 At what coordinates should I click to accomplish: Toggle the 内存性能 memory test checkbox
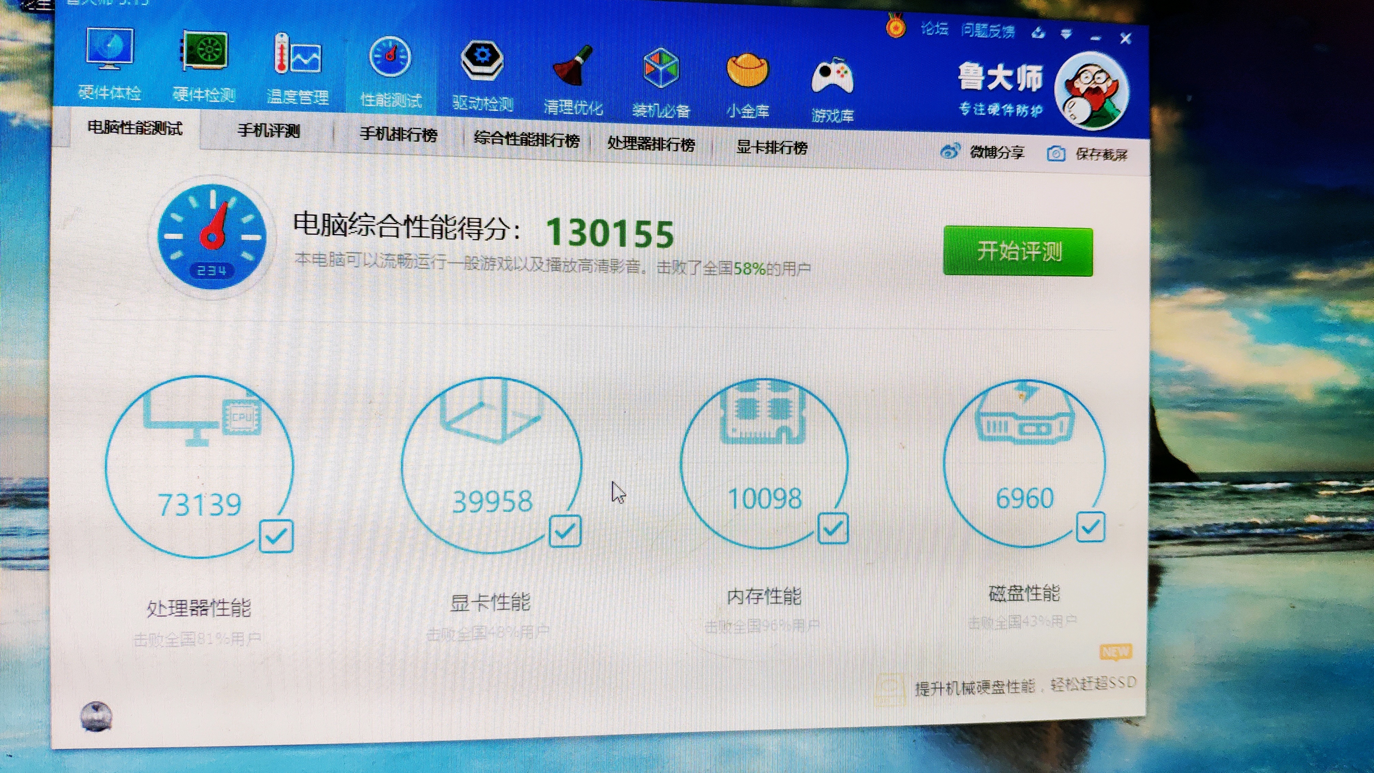point(833,529)
